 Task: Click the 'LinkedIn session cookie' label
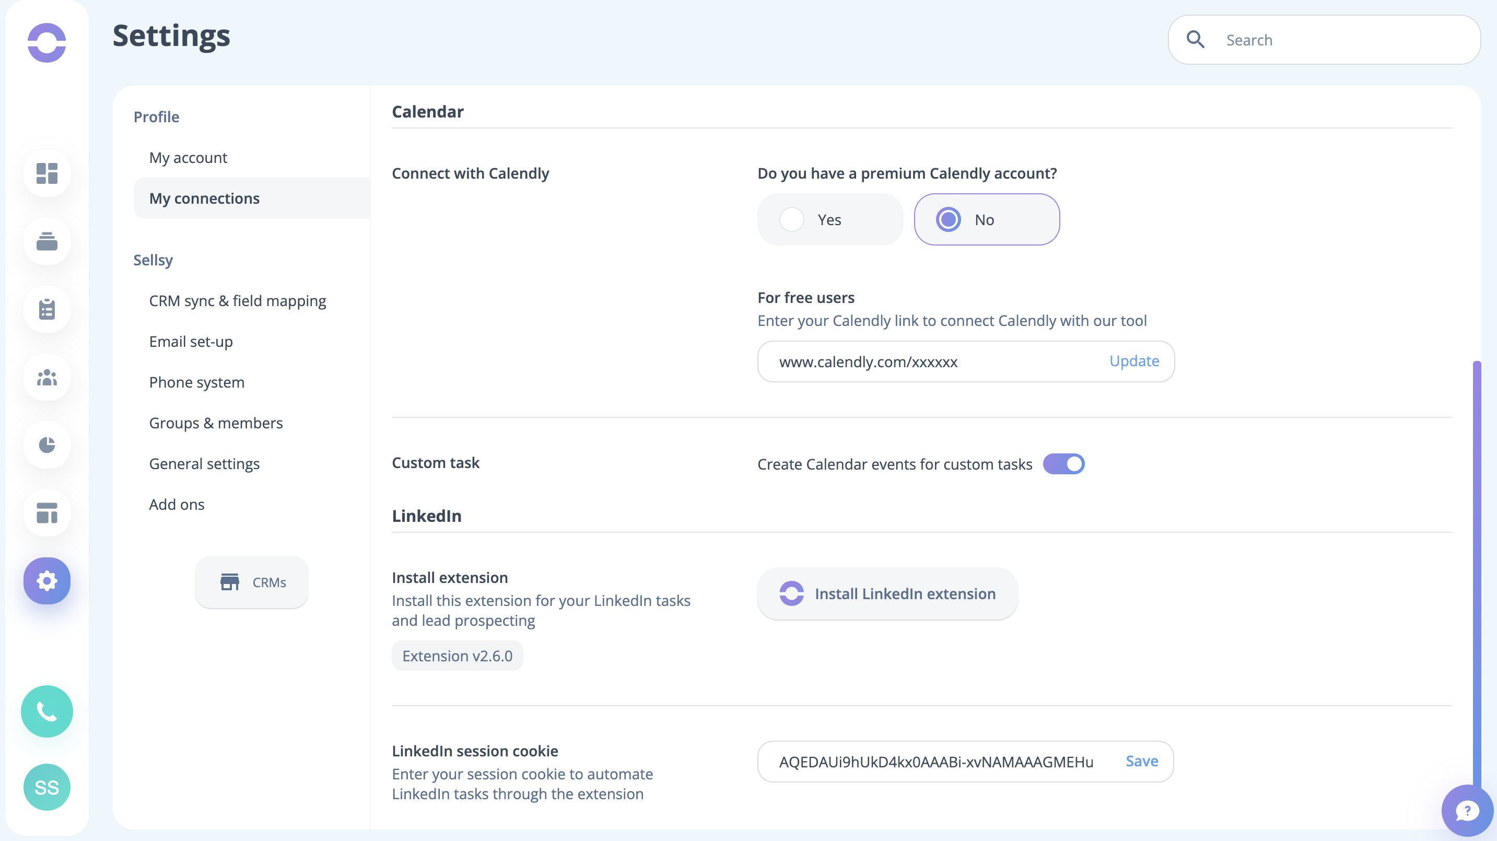click(x=475, y=751)
